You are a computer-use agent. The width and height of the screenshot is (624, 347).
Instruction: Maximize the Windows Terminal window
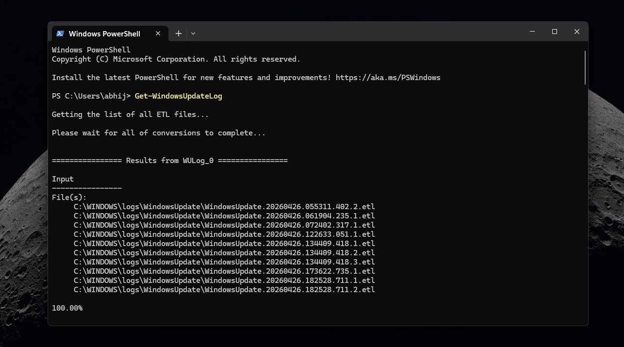tap(555, 31)
